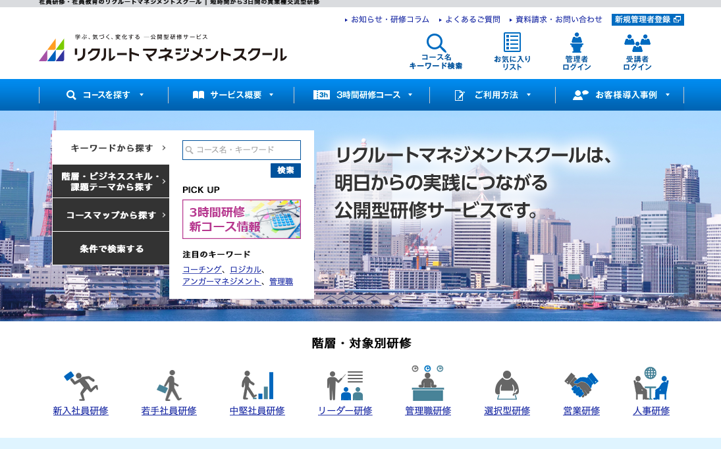Click the running person icon for 新入社員研修

[x=81, y=385]
